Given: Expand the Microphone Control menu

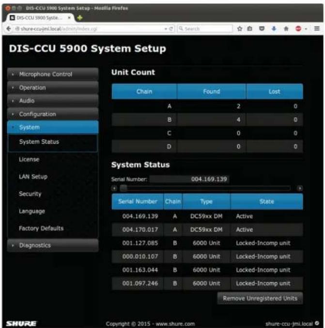Looking at the screenshot, I should [53, 74].
